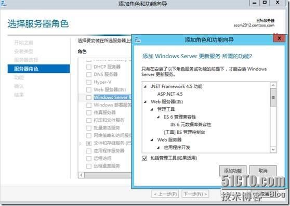Click the 取消 button in the dialog
Screen dimensions: 290x206
click(263, 171)
